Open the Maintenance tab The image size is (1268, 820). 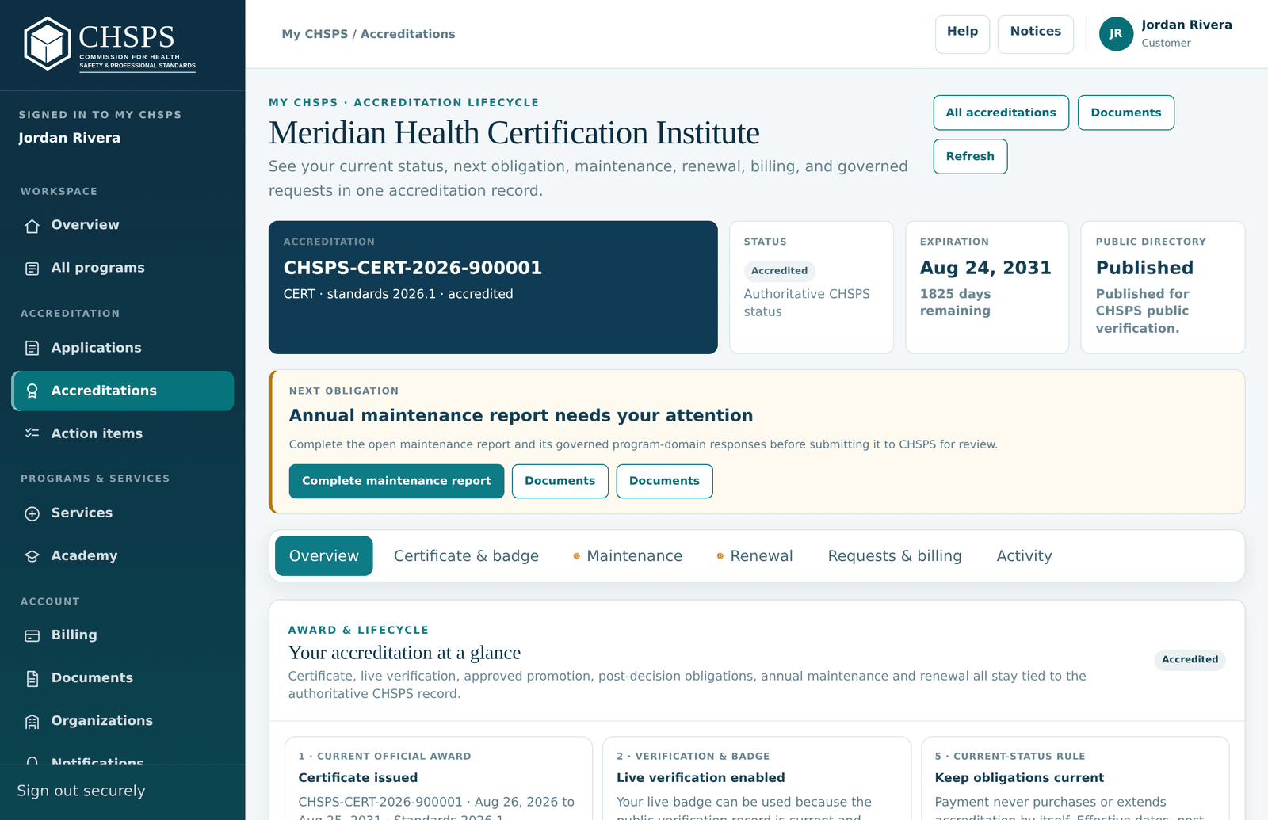(x=628, y=556)
